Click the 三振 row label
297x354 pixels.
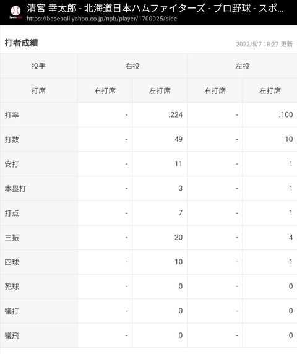12,238
